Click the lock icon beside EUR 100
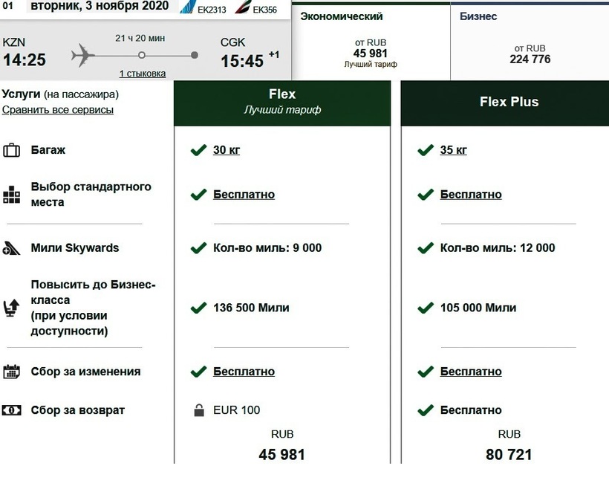The width and height of the screenshot is (609, 492). 198,410
